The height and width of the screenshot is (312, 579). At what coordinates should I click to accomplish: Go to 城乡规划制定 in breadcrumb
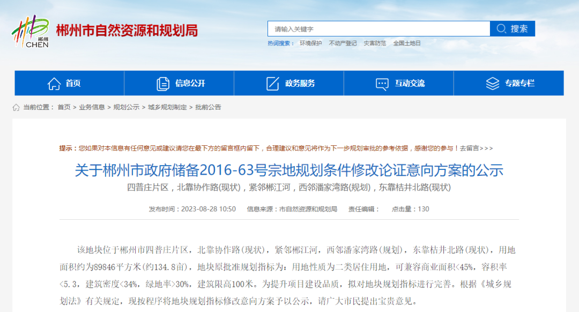167,107
